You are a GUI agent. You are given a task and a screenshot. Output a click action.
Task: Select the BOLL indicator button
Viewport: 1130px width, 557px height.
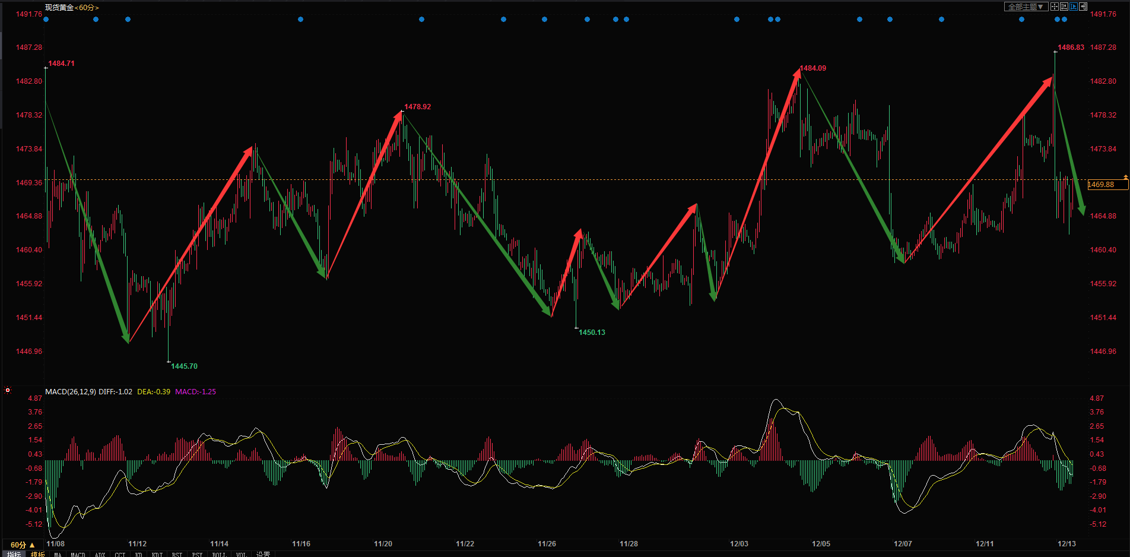[219, 555]
